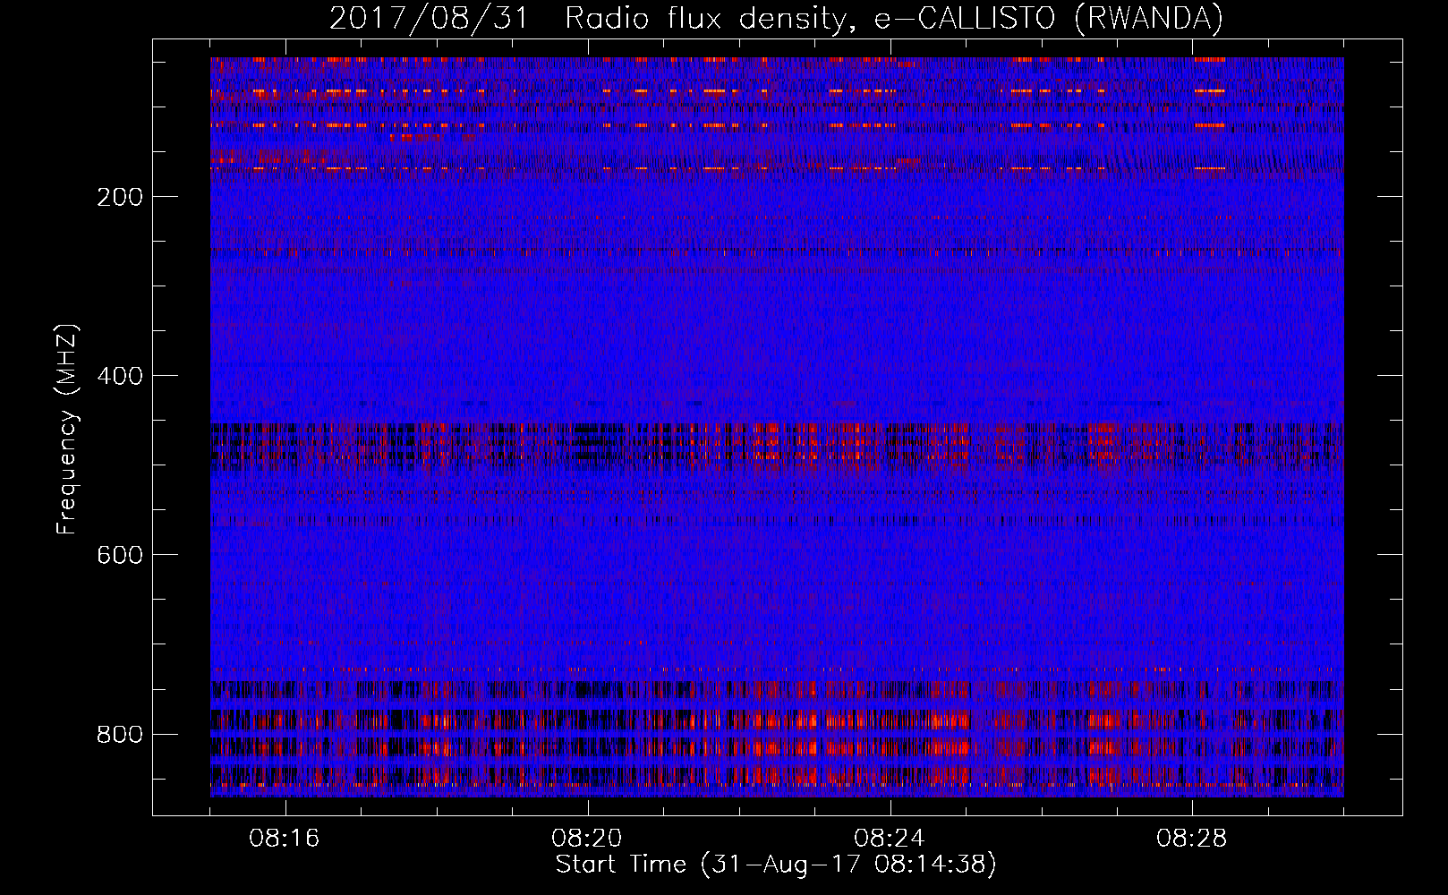Click the 08:20 time tick label

587,839
